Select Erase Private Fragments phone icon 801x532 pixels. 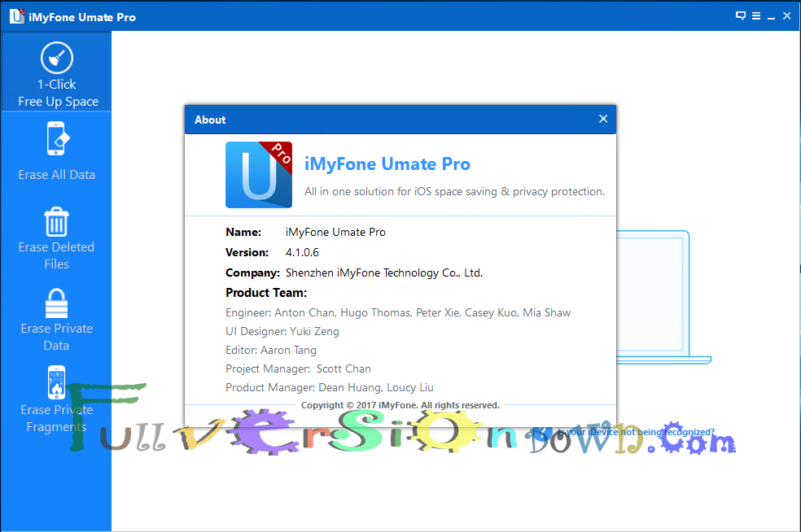coord(57,382)
